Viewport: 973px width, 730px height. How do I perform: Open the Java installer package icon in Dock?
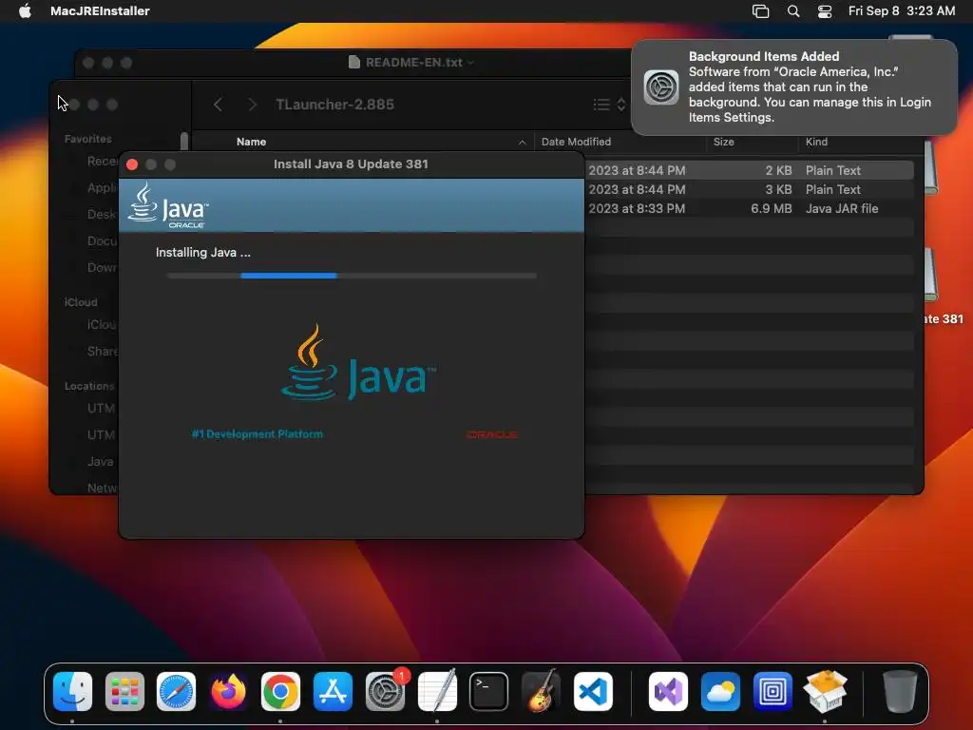[x=825, y=691]
